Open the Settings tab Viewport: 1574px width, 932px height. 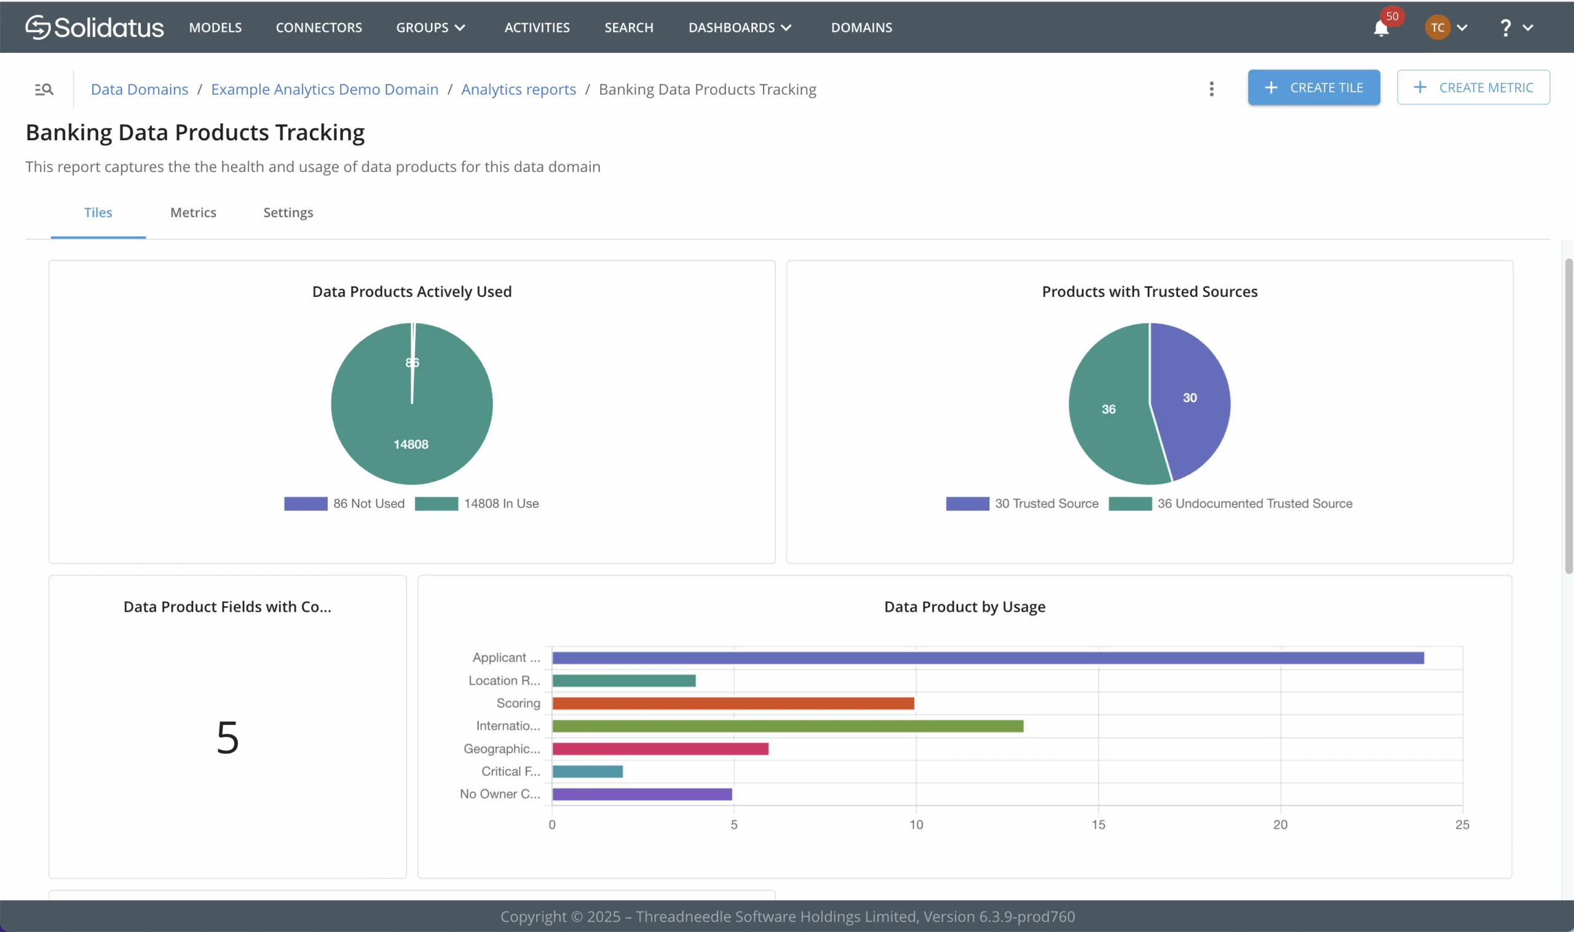tap(288, 212)
